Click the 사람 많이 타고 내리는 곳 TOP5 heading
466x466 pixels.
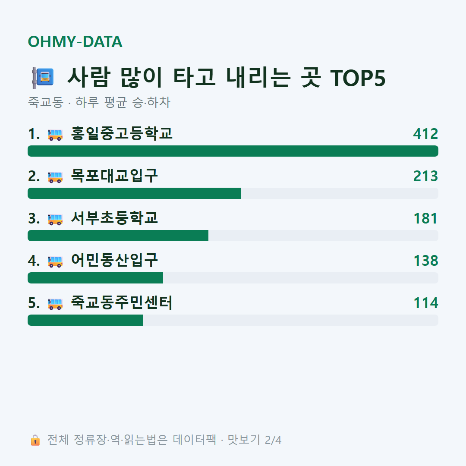pos(227,78)
